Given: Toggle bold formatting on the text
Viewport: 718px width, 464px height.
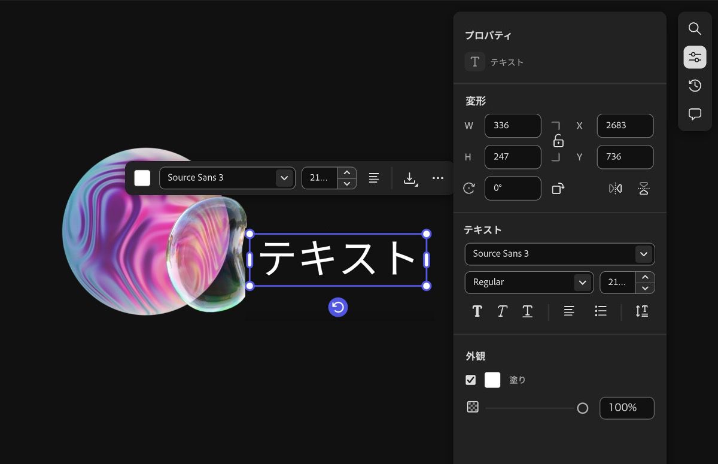Looking at the screenshot, I should click(477, 311).
